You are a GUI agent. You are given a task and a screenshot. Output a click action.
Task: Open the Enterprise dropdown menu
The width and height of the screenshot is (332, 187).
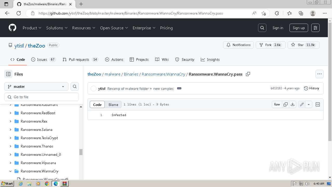(144, 28)
